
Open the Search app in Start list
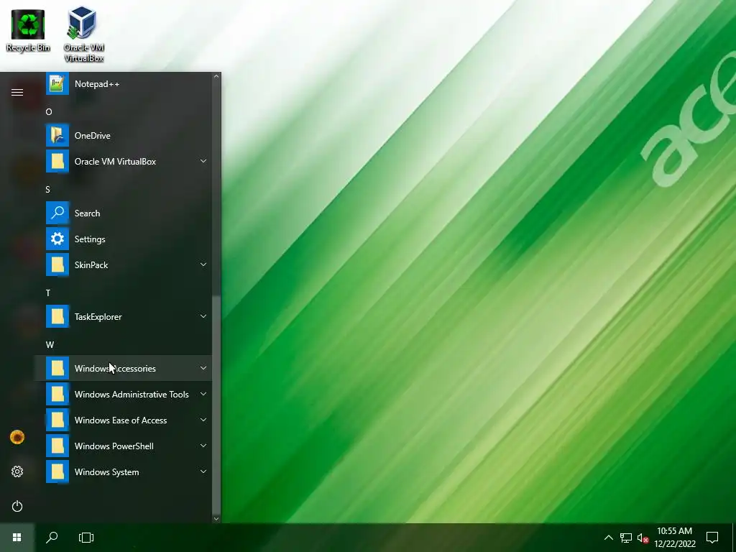coord(123,213)
